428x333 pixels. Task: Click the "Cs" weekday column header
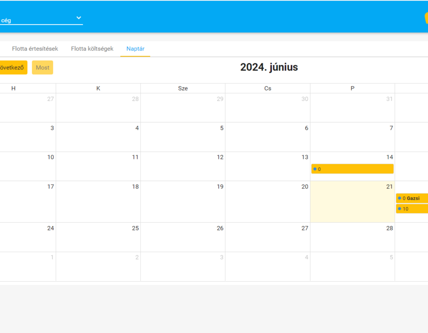(268, 88)
